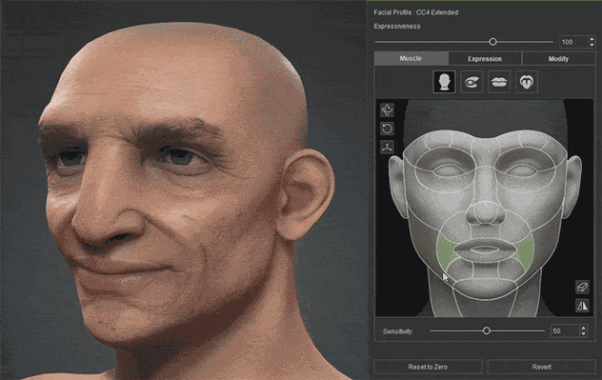Switch to the Modify tab
602x380 pixels.
point(558,59)
